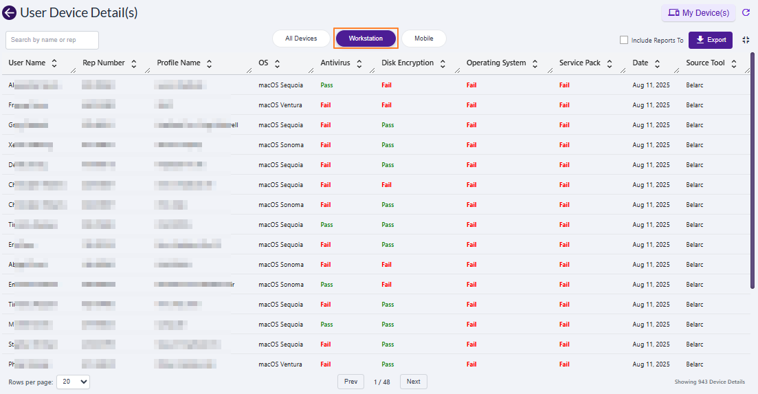Click Rows per page label
The height and width of the screenshot is (394, 758).
click(30, 382)
